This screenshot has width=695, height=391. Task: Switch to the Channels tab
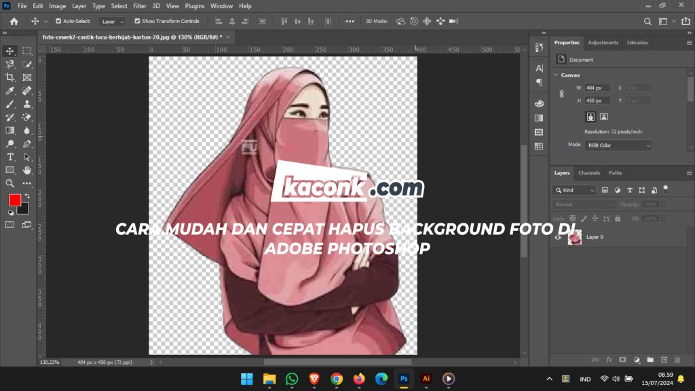(x=589, y=173)
